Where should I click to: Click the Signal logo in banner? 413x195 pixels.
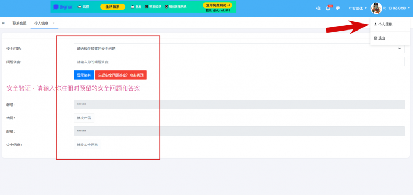63,7
